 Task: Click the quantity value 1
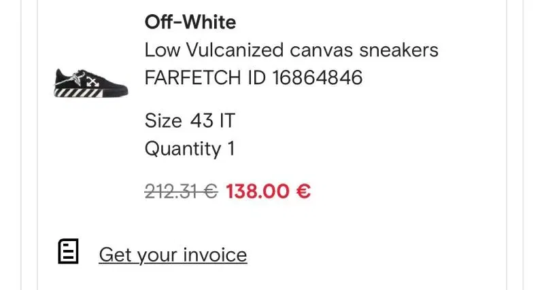(x=231, y=149)
